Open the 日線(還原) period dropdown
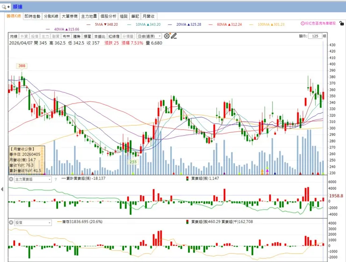346x262 pixels. point(149,36)
